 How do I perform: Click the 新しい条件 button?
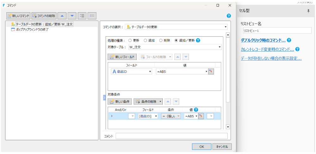click(120, 102)
